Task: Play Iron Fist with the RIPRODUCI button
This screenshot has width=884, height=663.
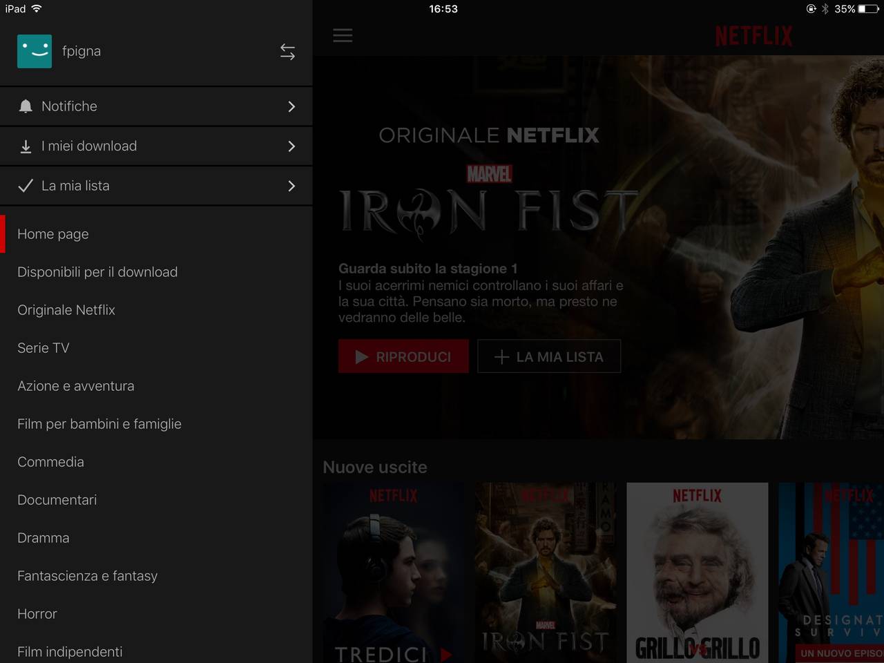Action: pos(403,356)
